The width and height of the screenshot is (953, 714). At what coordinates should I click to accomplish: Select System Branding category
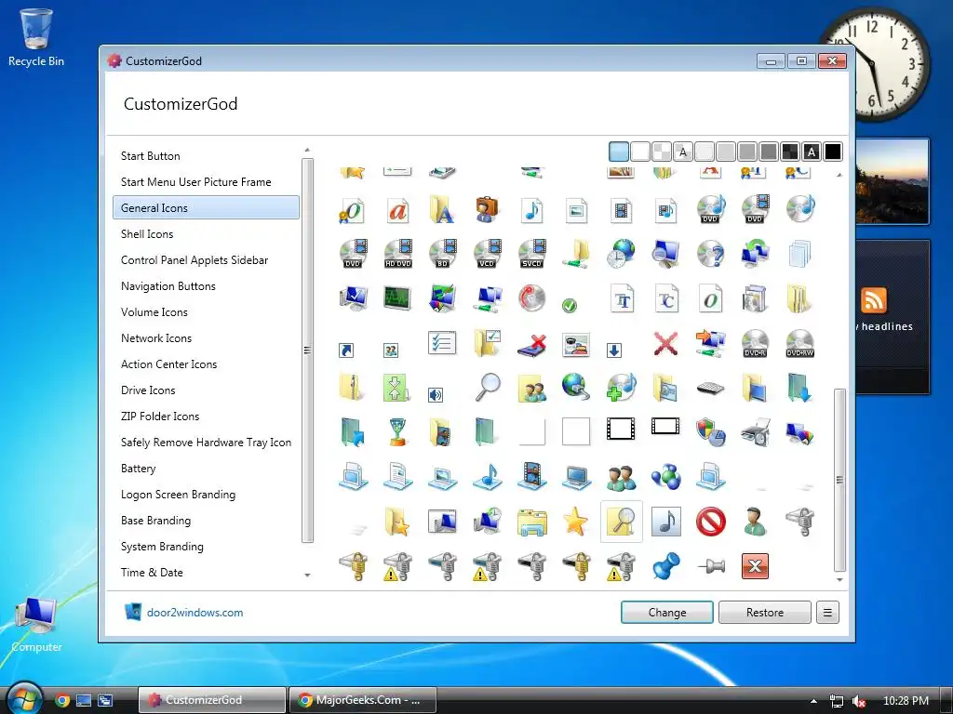coord(162,547)
